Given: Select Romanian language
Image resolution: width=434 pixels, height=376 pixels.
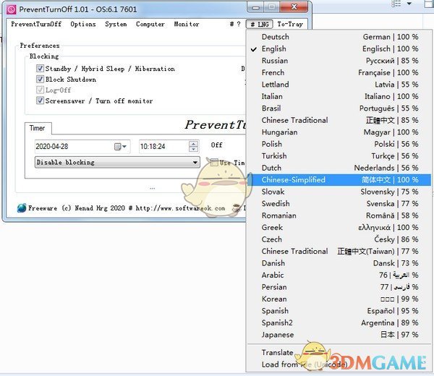Looking at the screenshot, I should tap(339, 215).
